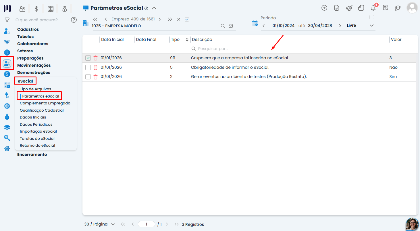Open the calculator module in top bar
The image size is (420, 231).
point(51,9)
